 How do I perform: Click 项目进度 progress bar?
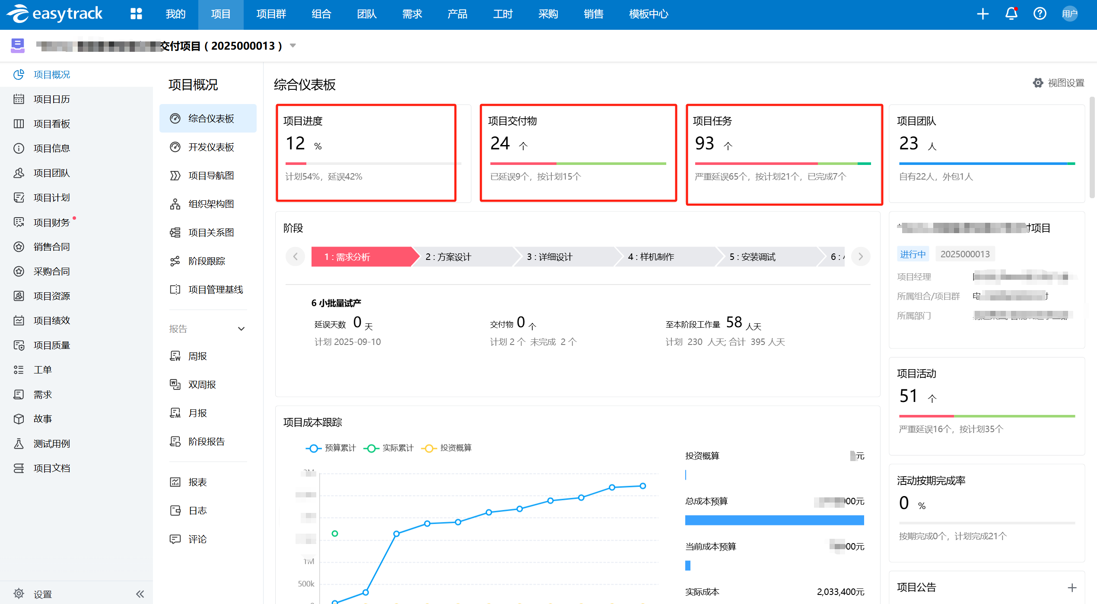(x=372, y=164)
